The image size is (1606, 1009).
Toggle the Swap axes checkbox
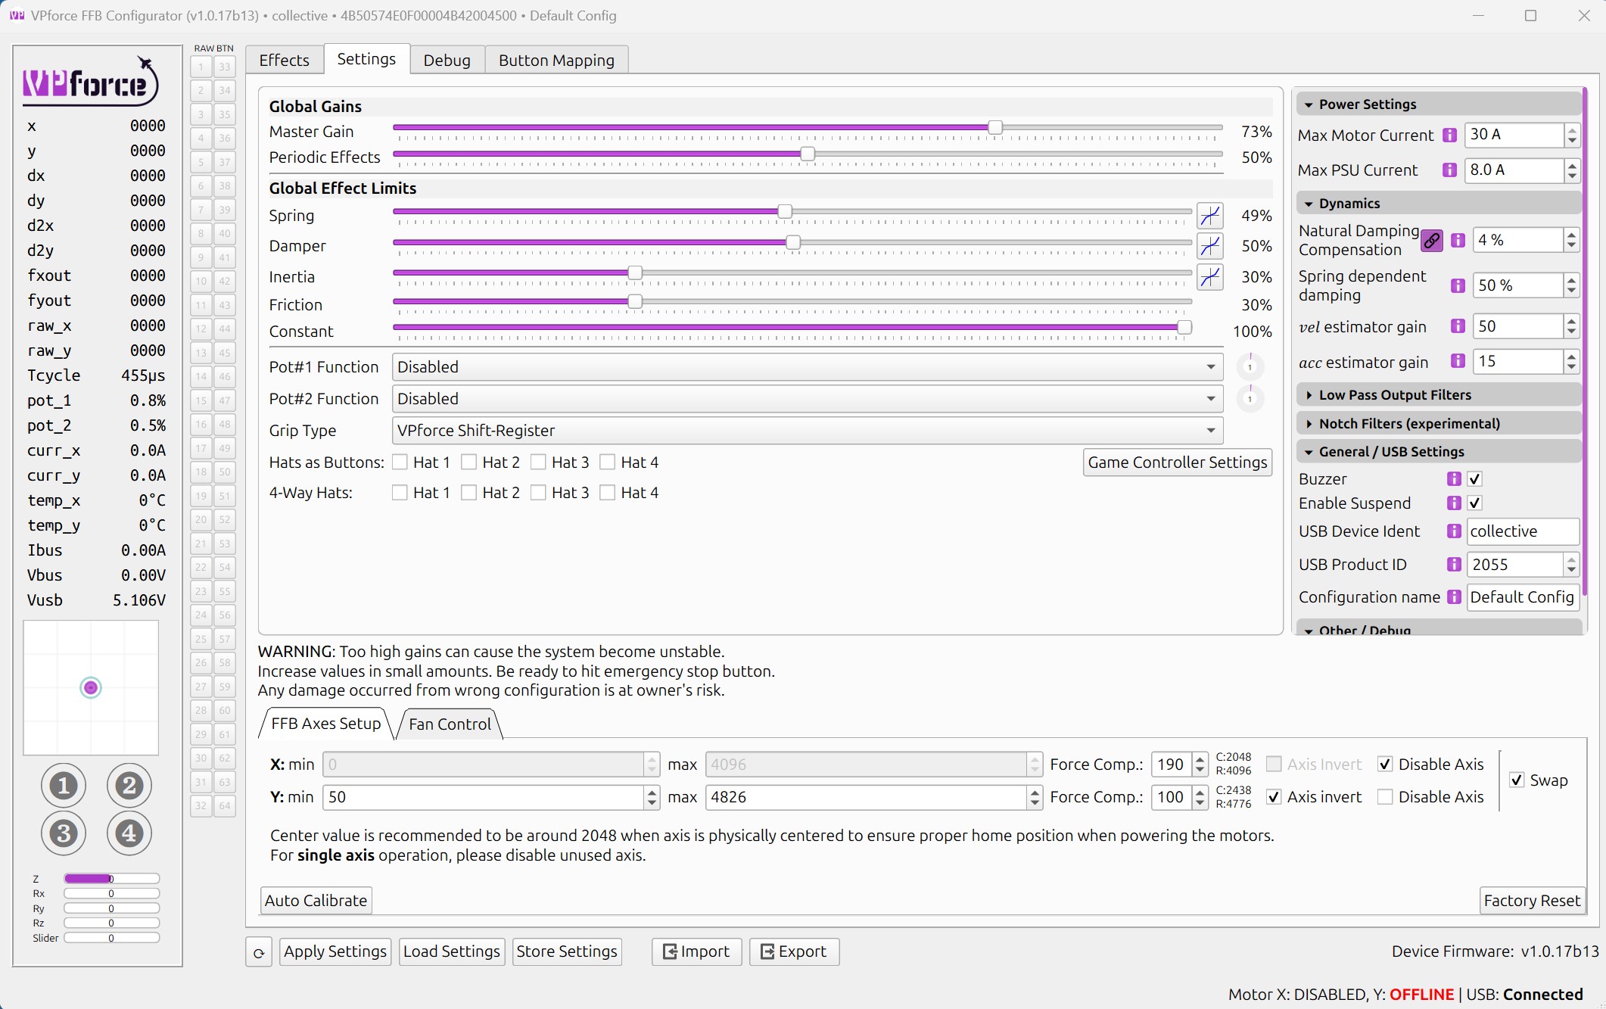[1517, 780]
